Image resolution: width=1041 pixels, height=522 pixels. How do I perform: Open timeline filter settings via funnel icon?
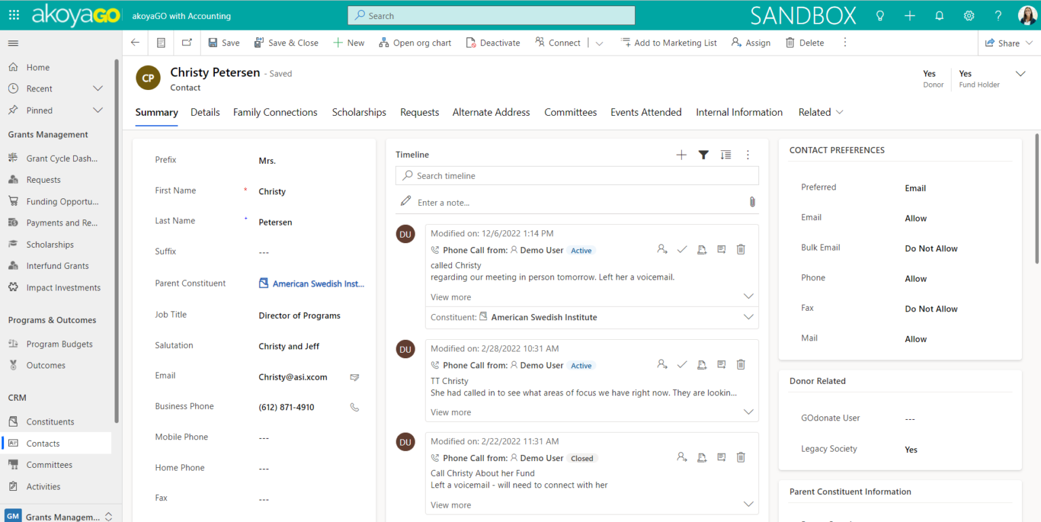click(703, 154)
